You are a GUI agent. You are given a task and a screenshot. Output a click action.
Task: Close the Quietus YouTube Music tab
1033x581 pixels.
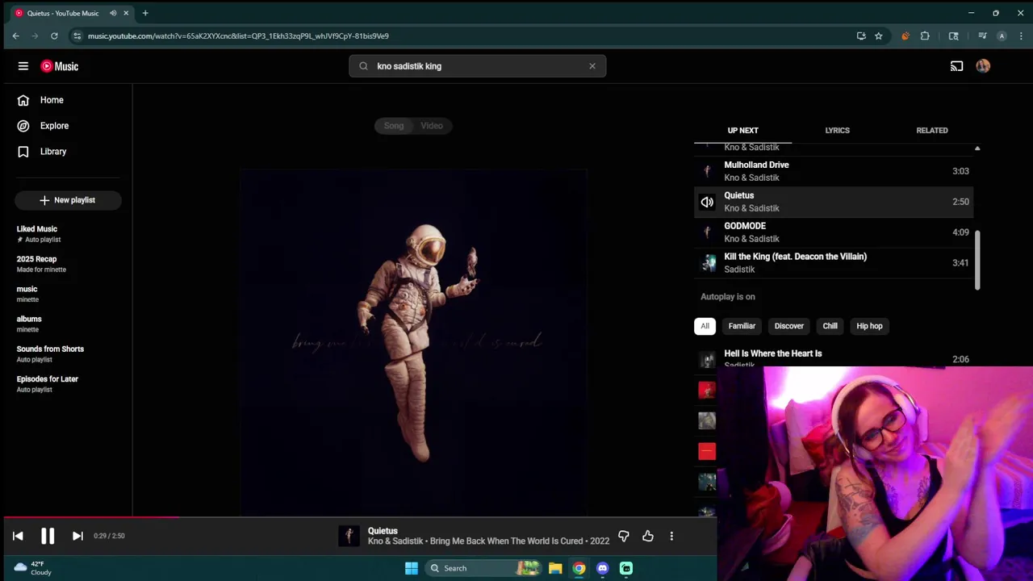pyautogui.click(x=126, y=13)
